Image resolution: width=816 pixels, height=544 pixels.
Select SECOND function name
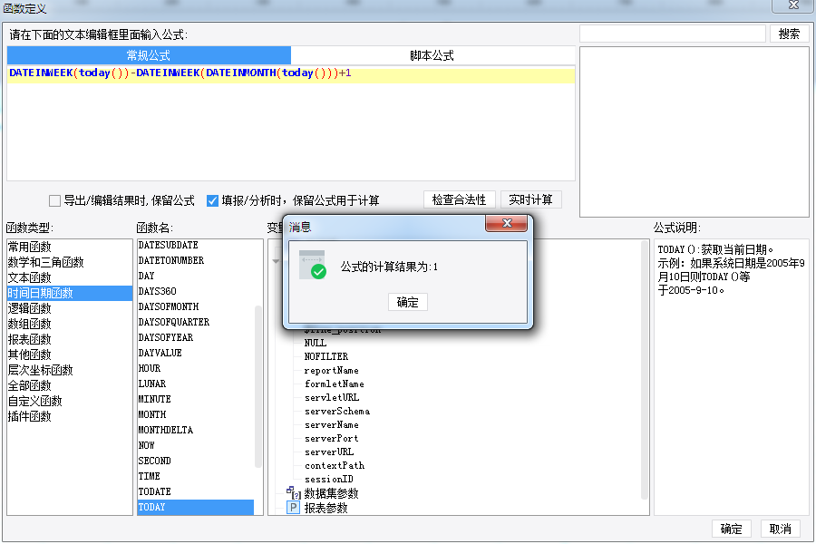[196, 461]
